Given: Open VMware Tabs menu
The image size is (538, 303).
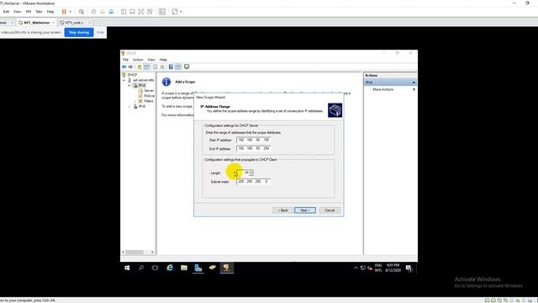Looking at the screenshot, I should tap(39, 12).
